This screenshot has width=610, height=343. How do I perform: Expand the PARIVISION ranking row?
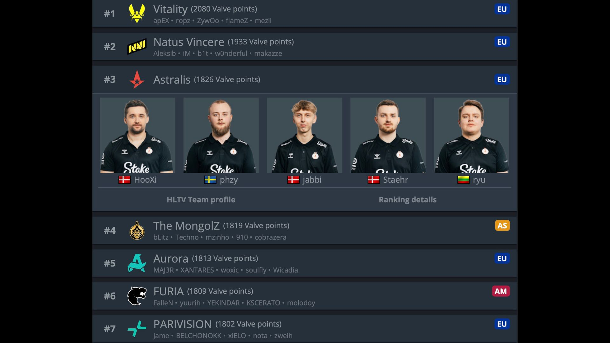(x=305, y=329)
